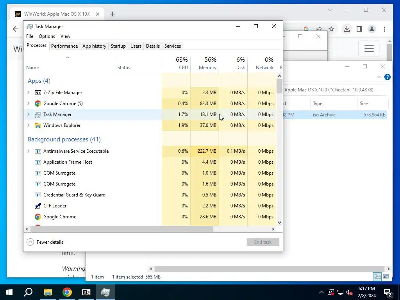
Task: Show hidden system tray icons
Action: [321, 292]
